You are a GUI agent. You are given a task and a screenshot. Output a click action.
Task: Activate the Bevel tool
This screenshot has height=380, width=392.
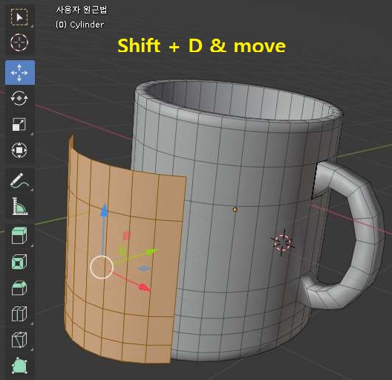coord(19,288)
